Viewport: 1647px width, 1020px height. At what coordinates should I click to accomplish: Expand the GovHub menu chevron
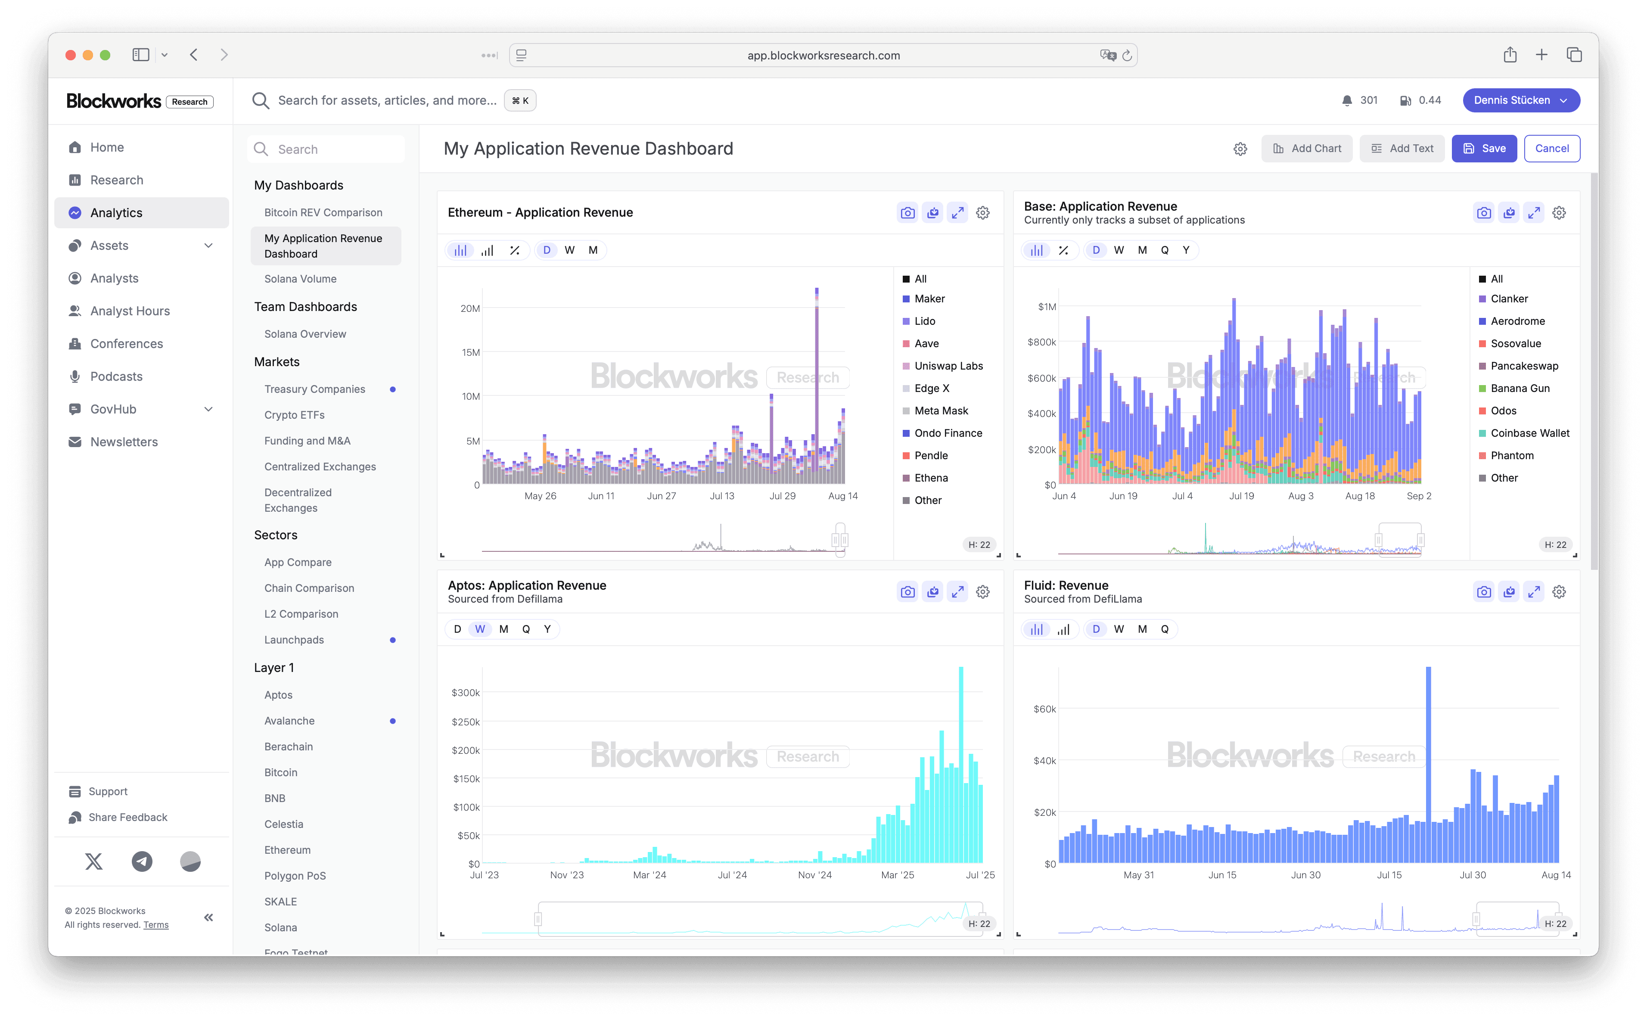(x=208, y=410)
